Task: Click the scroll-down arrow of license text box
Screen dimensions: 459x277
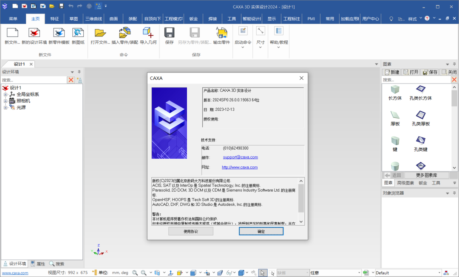Action: click(x=301, y=222)
